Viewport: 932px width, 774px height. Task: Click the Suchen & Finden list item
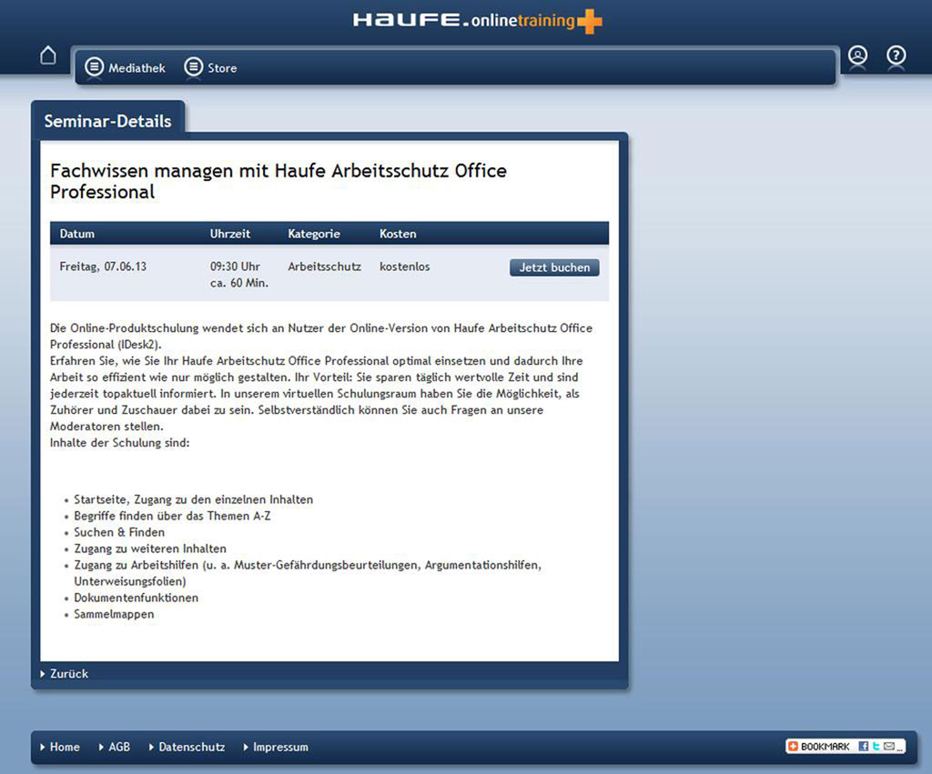119,532
